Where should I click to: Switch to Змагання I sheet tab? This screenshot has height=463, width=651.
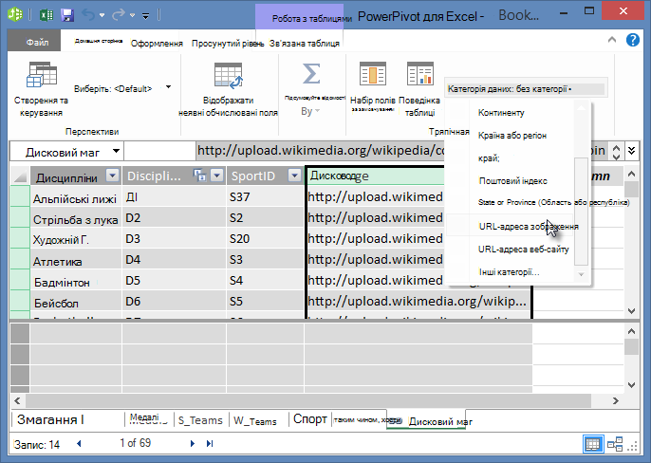(50, 419)
